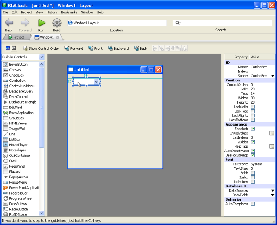Viewport: 277px width, 225px height.
Task: Click in the Search field
Action: [x=226, y=23]
